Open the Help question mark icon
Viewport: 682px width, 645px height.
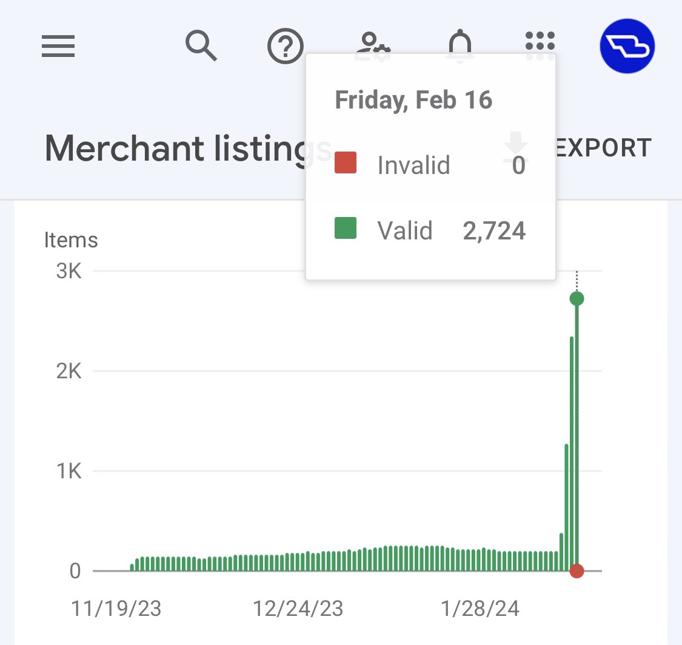tap(286, 46)
